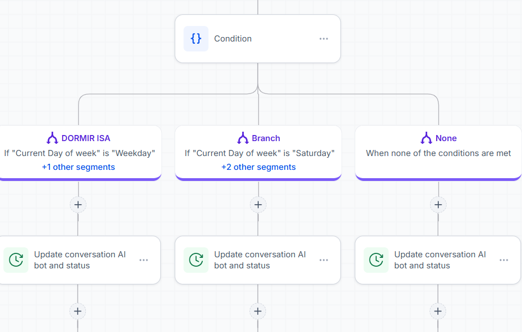Viewport: 522px width, 332px height.
Task: Open the Update conversation action under DORMIR ISA
Action: click(80, 260)
